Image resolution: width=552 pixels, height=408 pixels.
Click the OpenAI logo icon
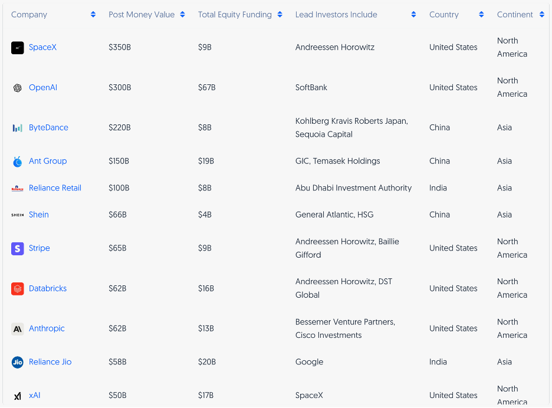coord(18,88)
